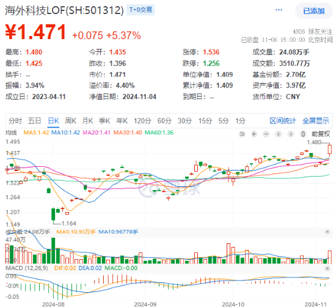Click the fund title 海外科技LOF(SH:501312)

pos(64,10)
